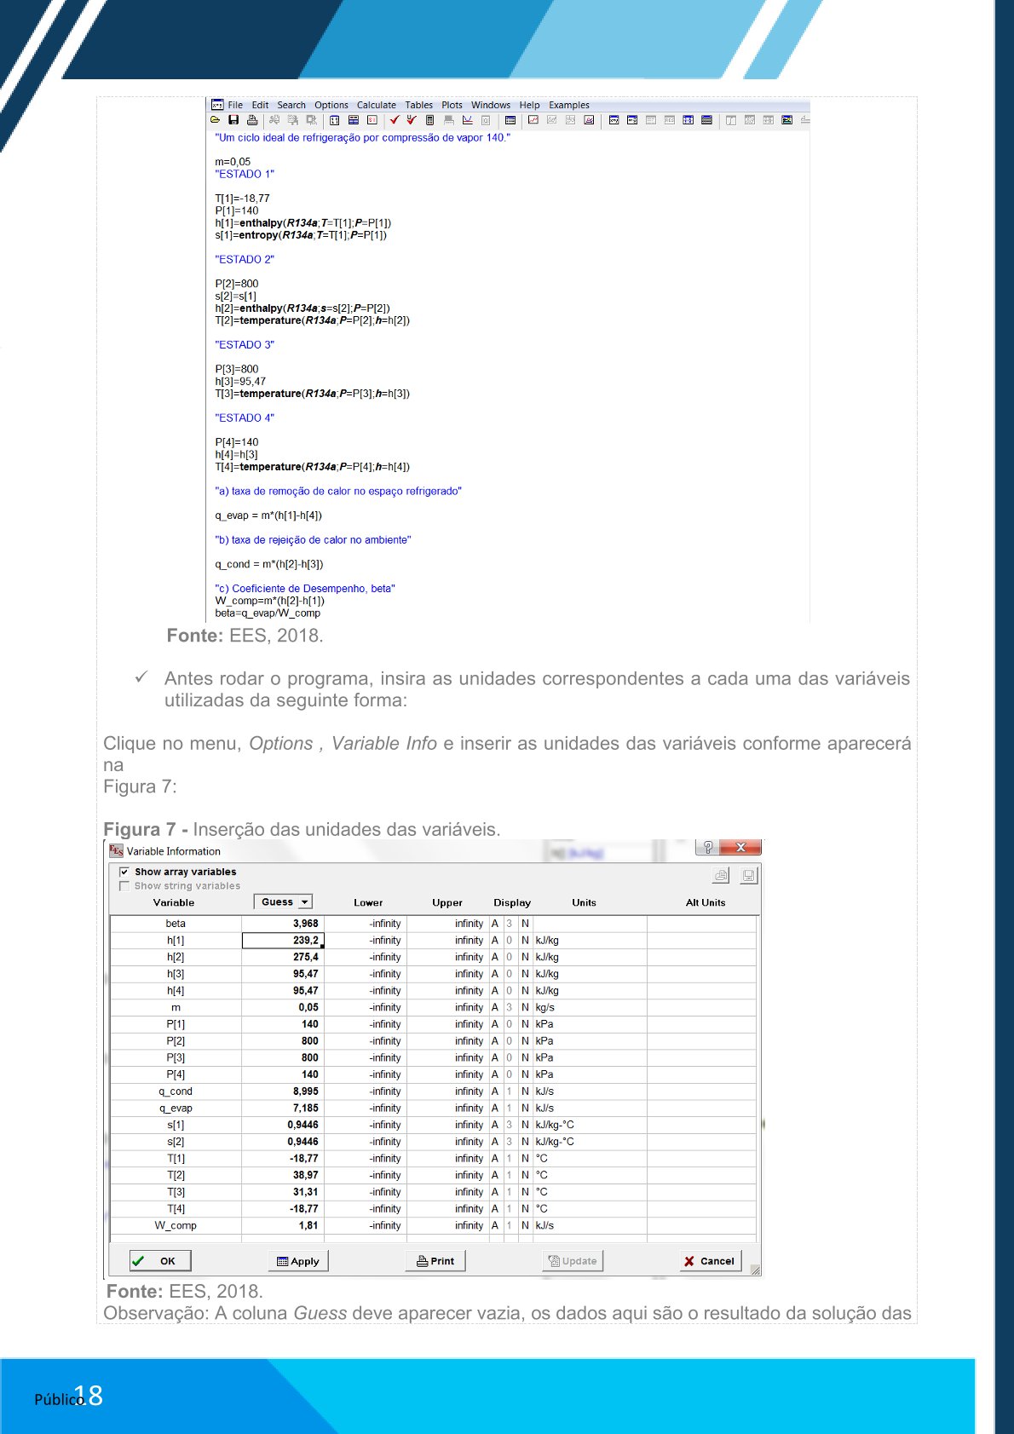This screenshot has width=1014, height=1434.
Task: Click the New Plot Window toolbar icon
Action: pyautogui.click(x=533, y=120)
